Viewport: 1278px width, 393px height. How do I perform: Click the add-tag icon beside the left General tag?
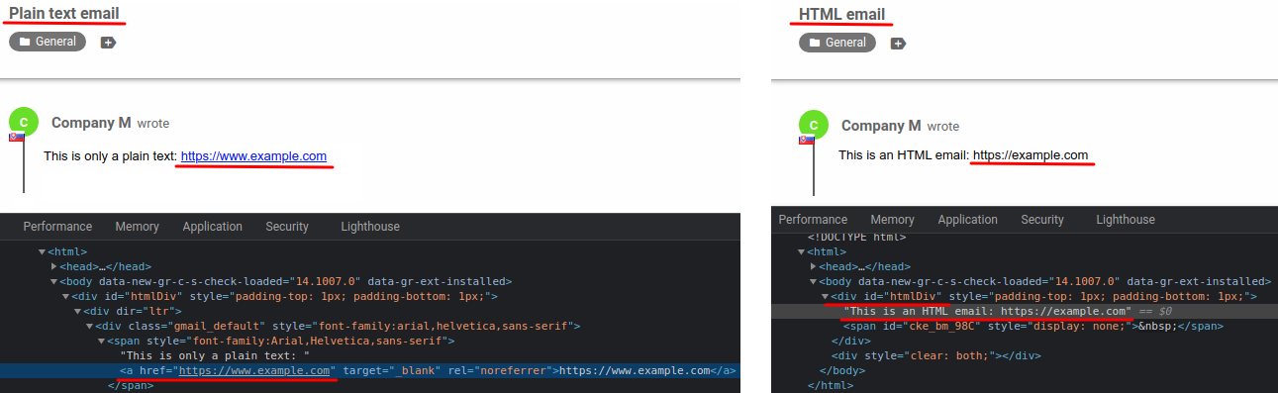click(108, 43)
